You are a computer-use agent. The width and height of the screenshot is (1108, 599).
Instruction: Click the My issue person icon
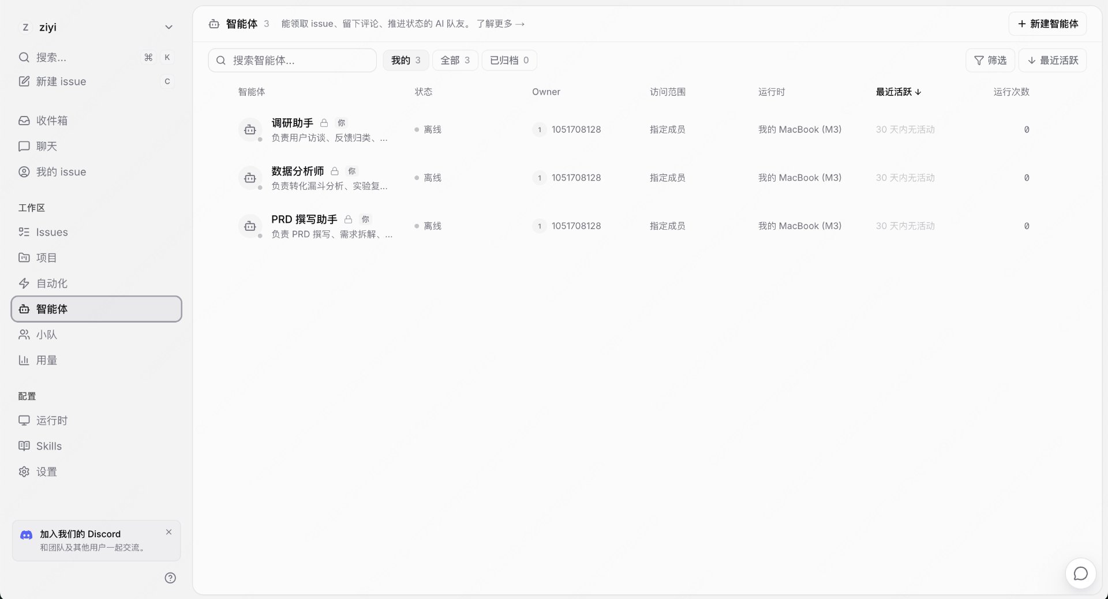pos(24,172)
